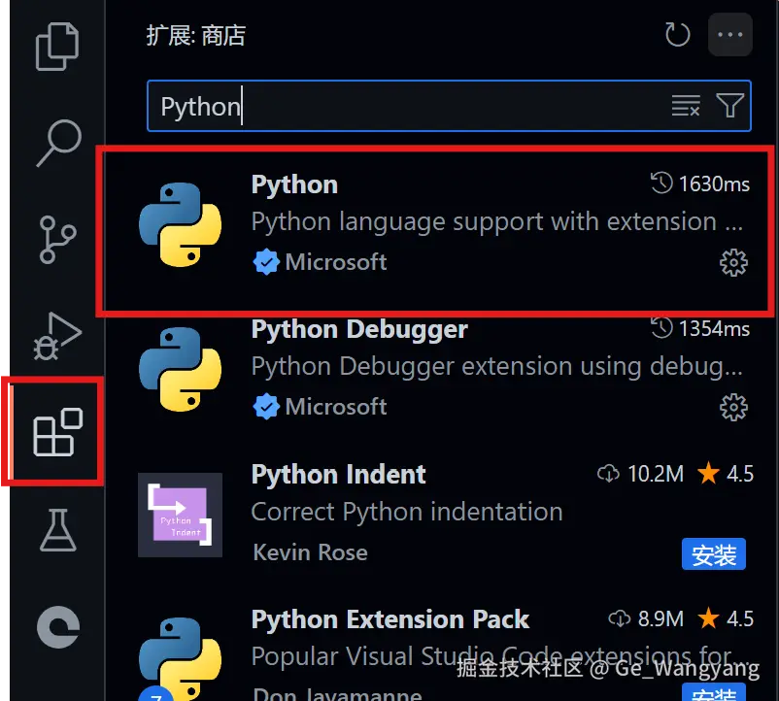This screenshot has height=701, width=779.
Task: Click the activity bar icon below Testing
Action: point(57,626)
